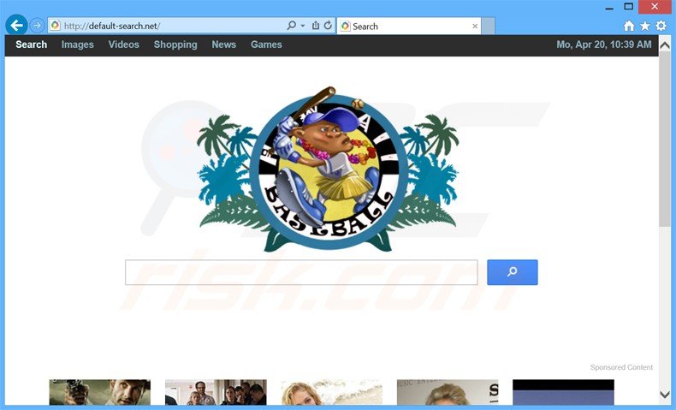Click the forward navigation arrow

coord(37,26)
